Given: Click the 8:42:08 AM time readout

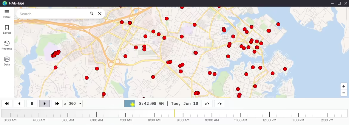Looking at the screenshot, I should pos(151,104).
